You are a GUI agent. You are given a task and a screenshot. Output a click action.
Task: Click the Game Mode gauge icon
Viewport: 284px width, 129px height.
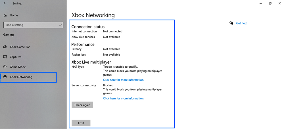(x=5, y=67)
